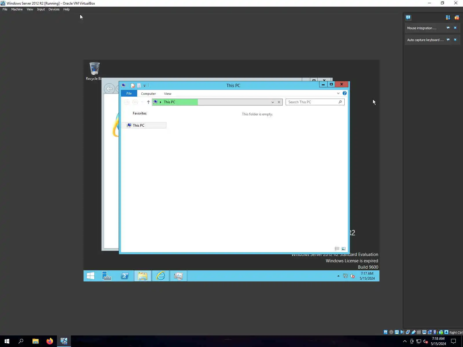The image size is (463, 347).
Task: Open address bar history dropdown
Action: click(273, 102)
